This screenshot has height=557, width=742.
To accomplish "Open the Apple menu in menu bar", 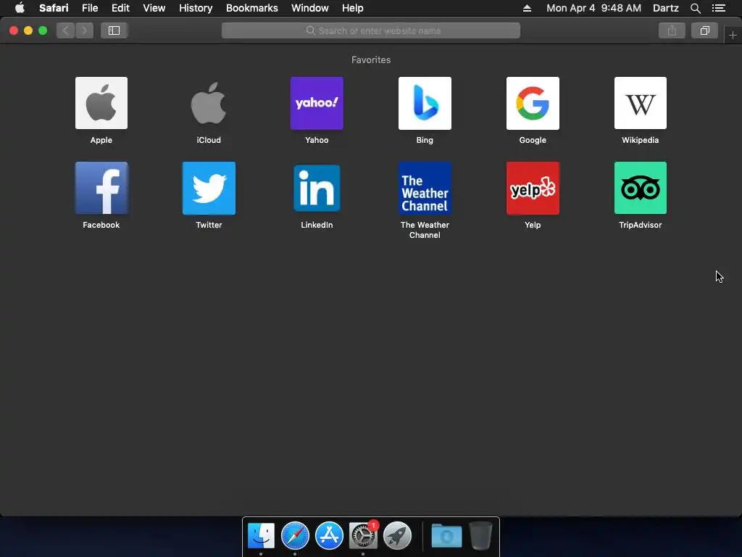I will click(x=20, y=8).
